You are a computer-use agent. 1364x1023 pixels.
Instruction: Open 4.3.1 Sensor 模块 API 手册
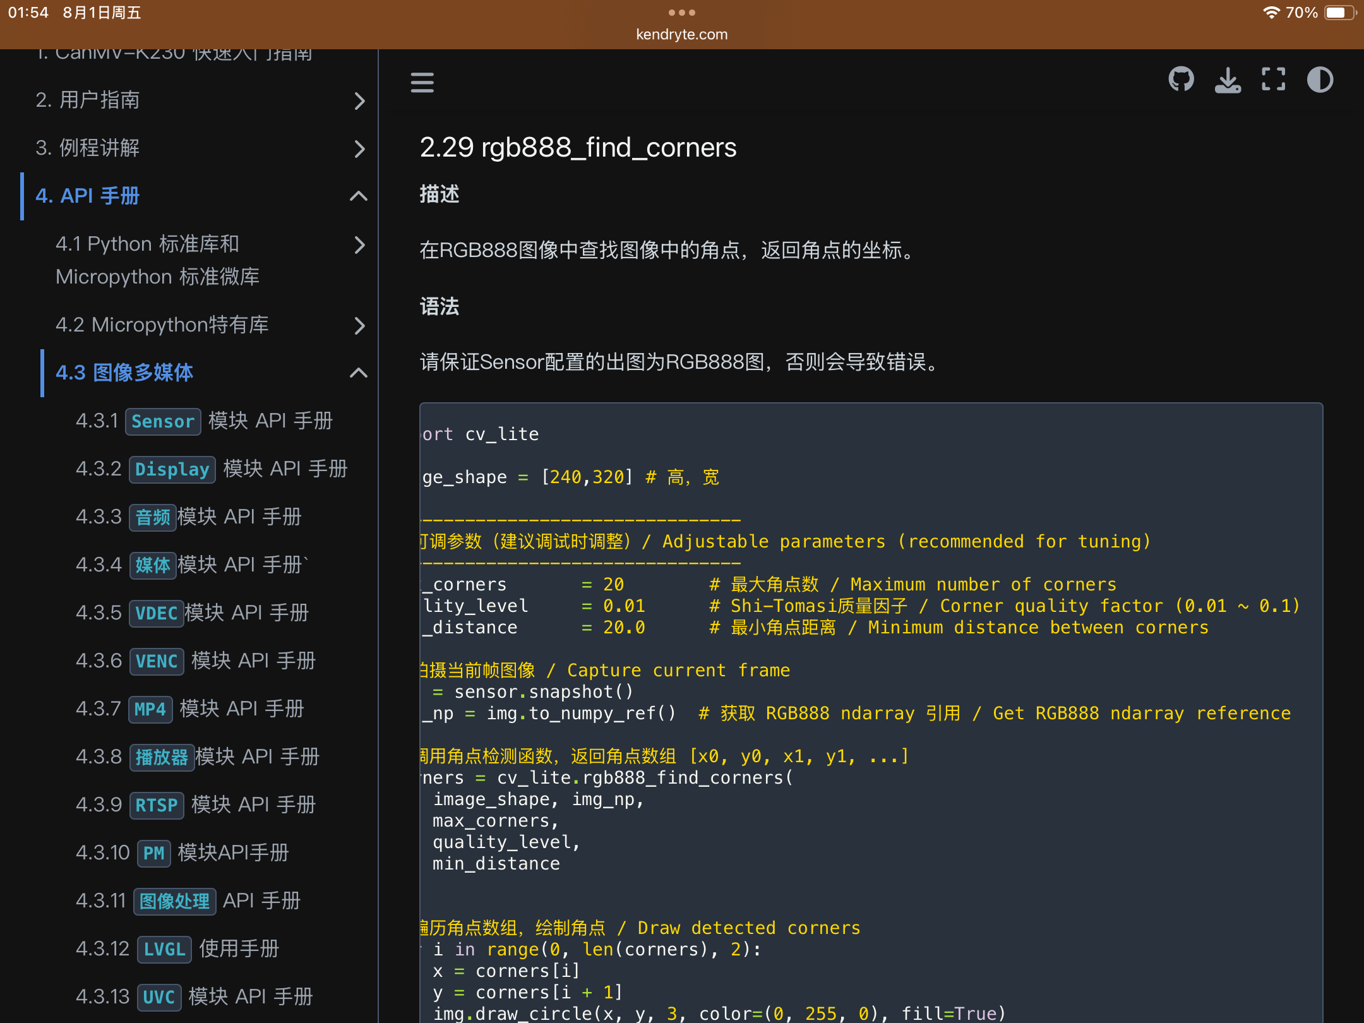(204, 421)
